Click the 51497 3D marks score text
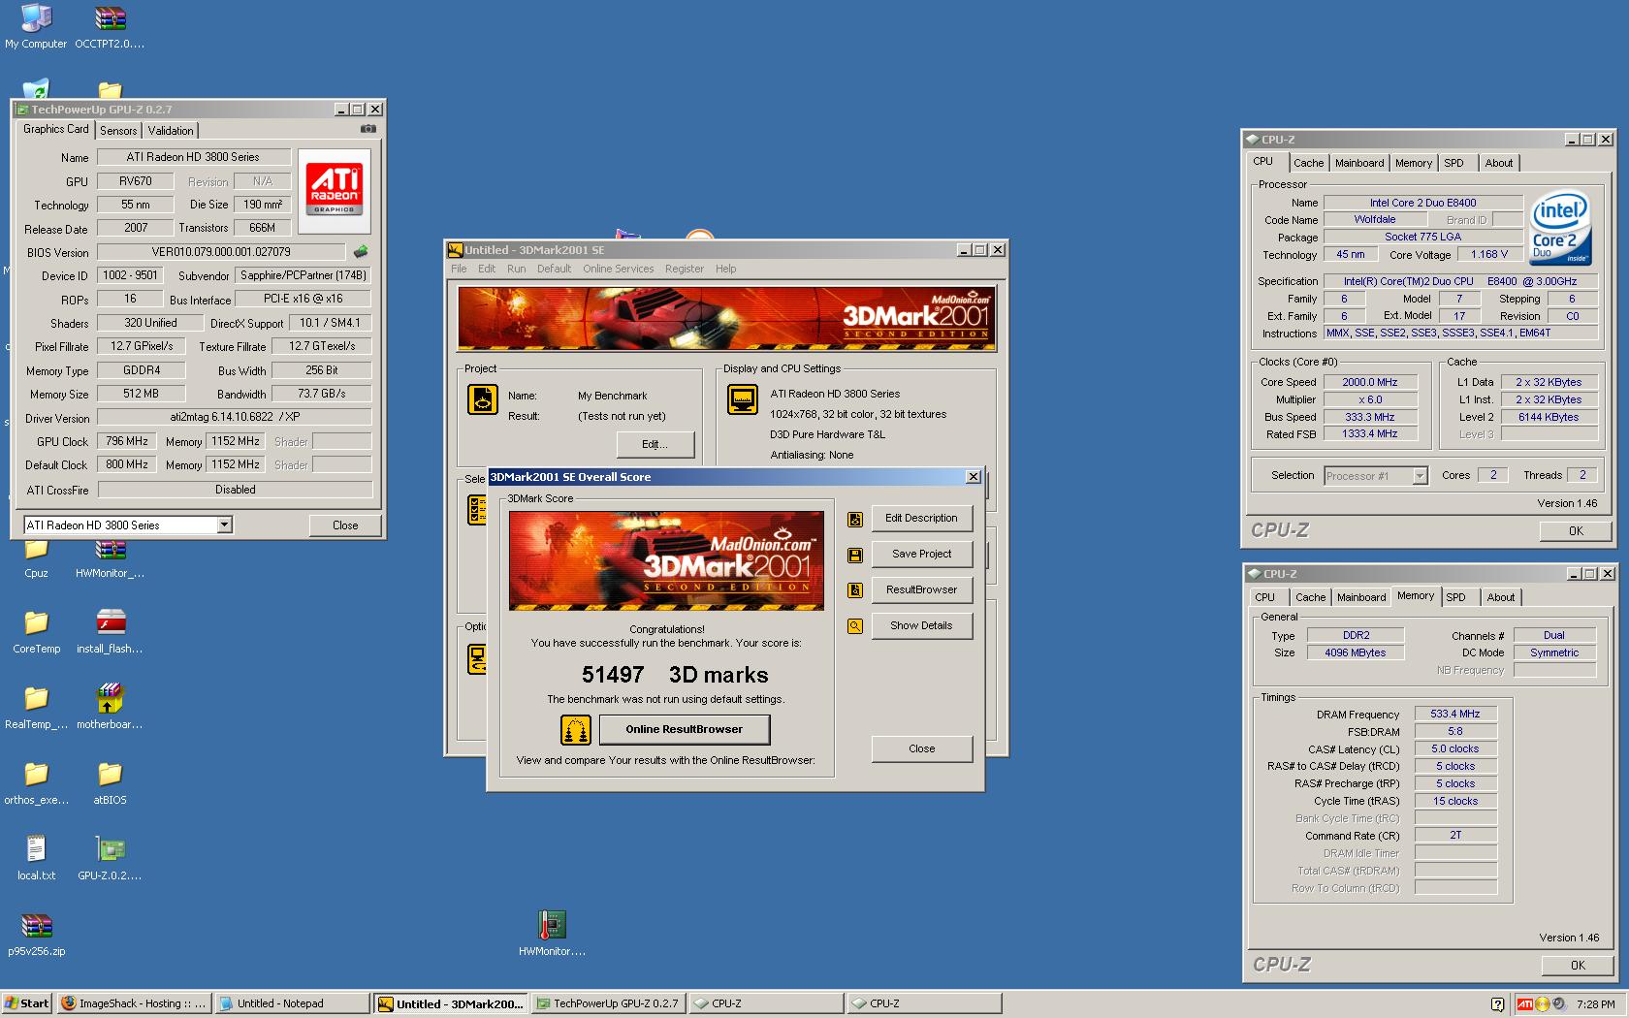 [x=674, y=675]
